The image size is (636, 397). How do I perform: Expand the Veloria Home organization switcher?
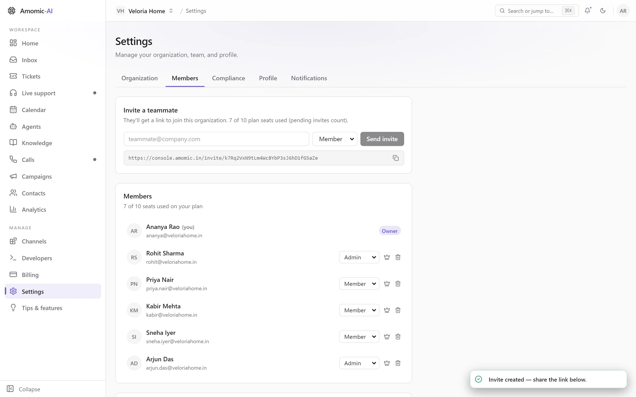coord(145,11)
